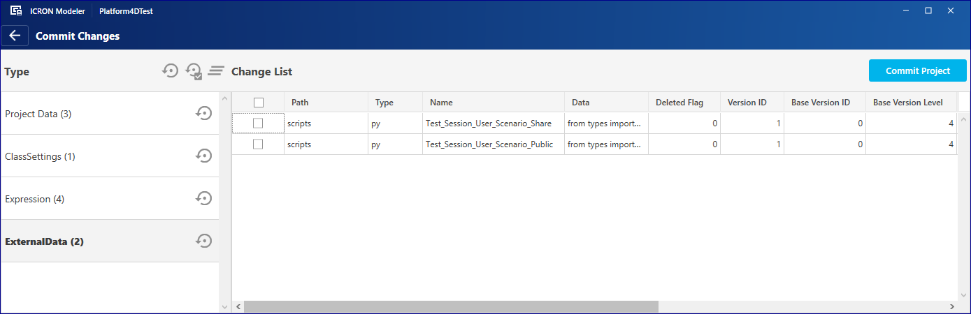
Task: Click the py type cell in the Share row
Action: [x=396, y=124]
